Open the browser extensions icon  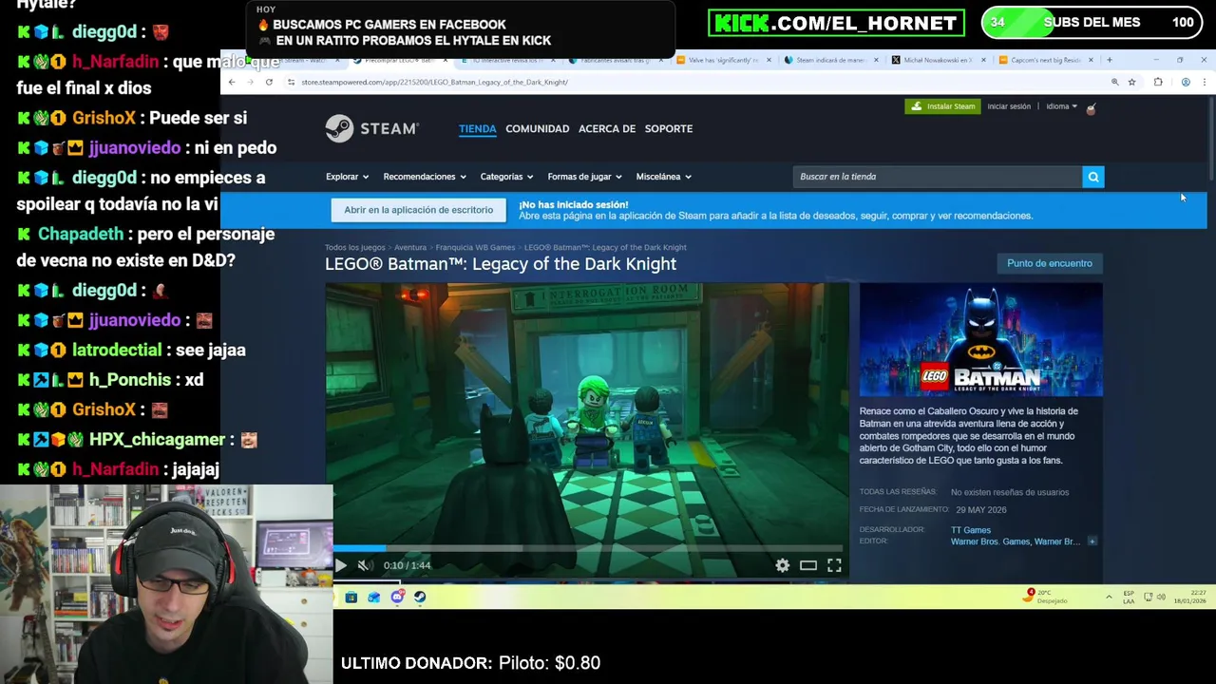pos(1158,82)
